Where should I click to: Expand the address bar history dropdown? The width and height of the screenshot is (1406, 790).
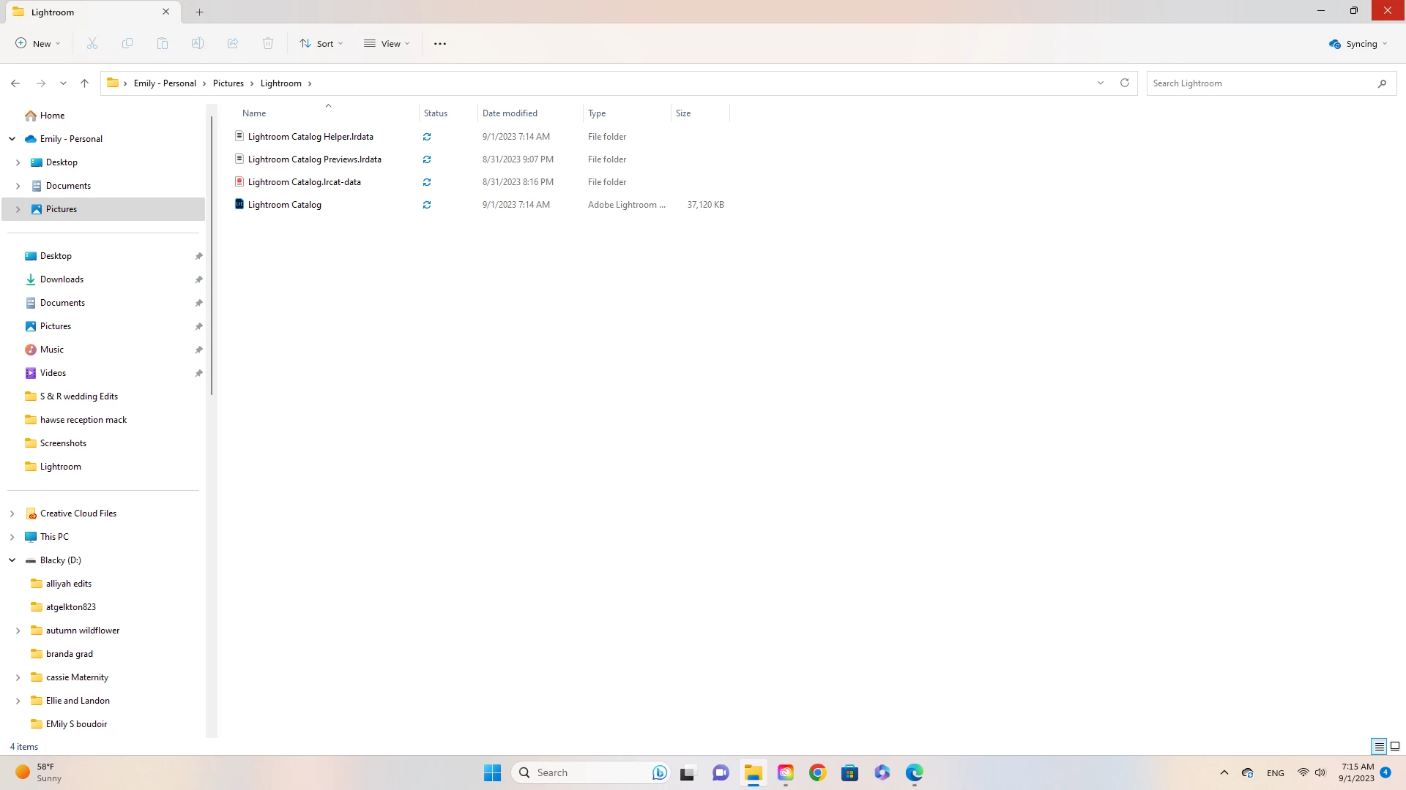pyautogui.click(x=1101, y=83)
